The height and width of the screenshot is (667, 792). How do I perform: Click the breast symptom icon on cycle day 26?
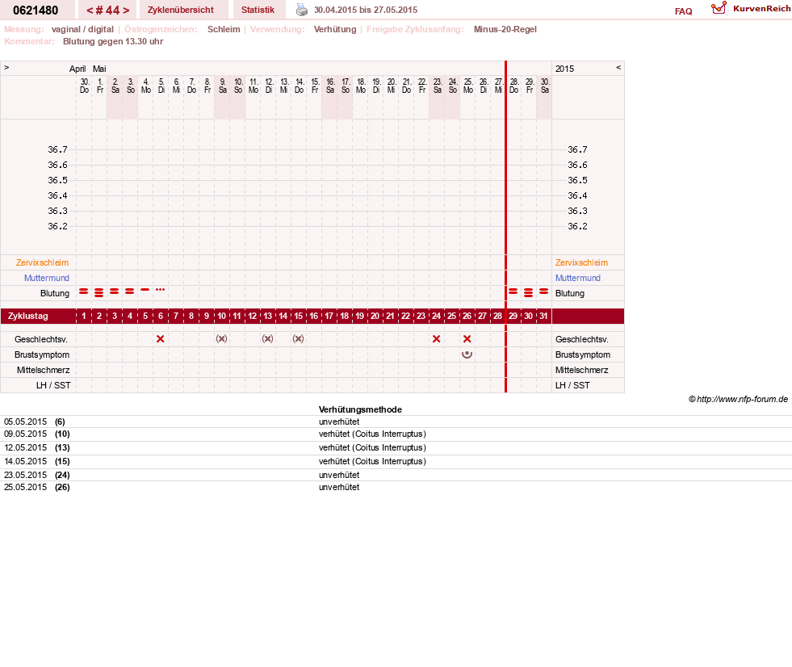pos(467,354)
